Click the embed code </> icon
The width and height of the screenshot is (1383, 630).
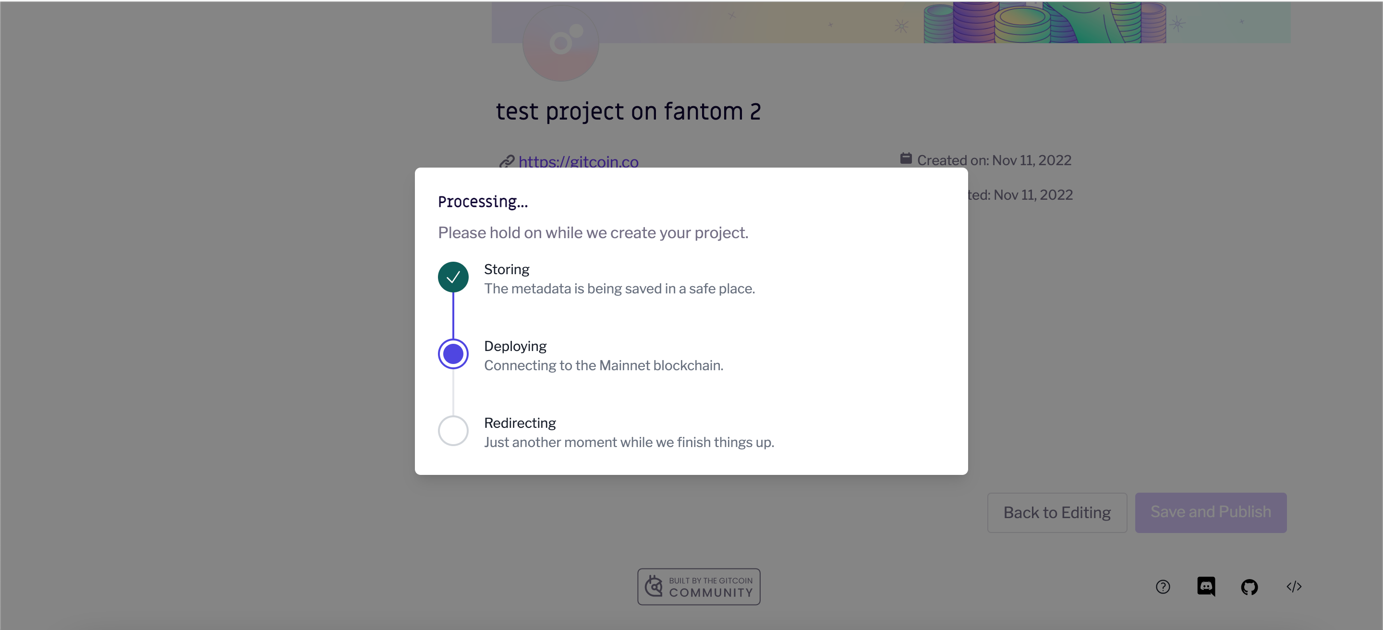click(x=1295, y=586)
